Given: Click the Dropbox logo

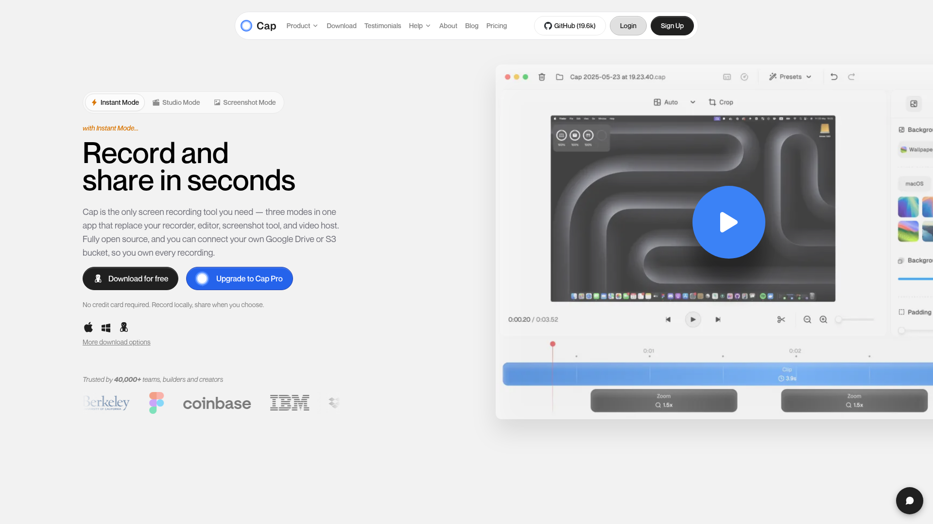Looking at the screenshot, I should coord(334,403).
